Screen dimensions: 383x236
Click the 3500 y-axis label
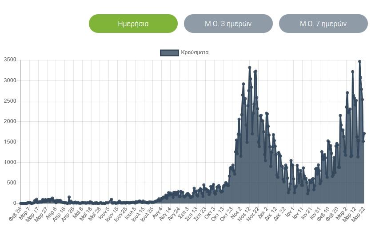point(10,60)
